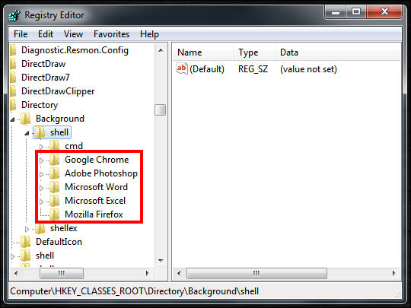Collapse the Background key
411x308 pixels.
(12, 119)
